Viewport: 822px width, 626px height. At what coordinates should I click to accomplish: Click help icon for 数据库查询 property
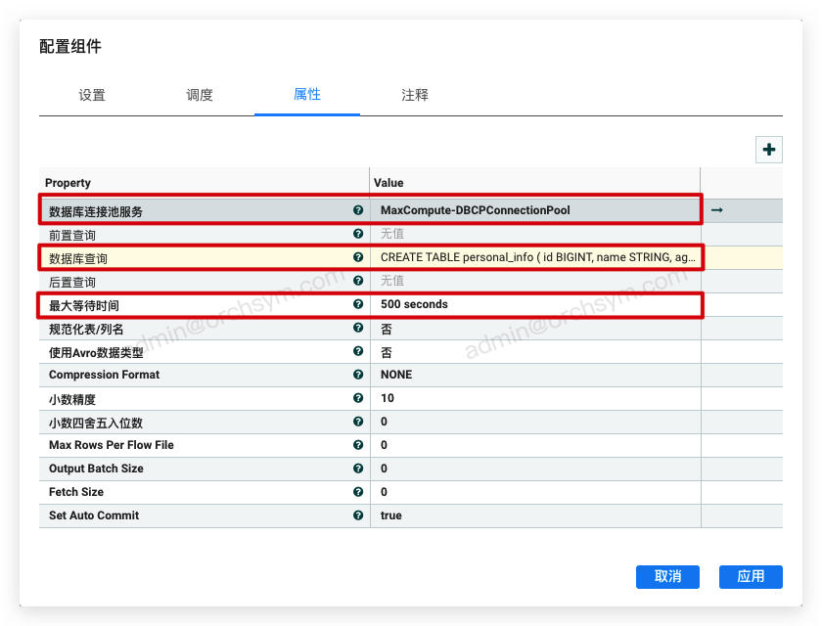coord(358,257)
